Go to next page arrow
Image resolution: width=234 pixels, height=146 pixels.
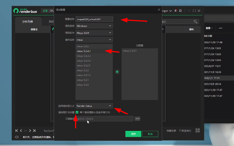30,131
